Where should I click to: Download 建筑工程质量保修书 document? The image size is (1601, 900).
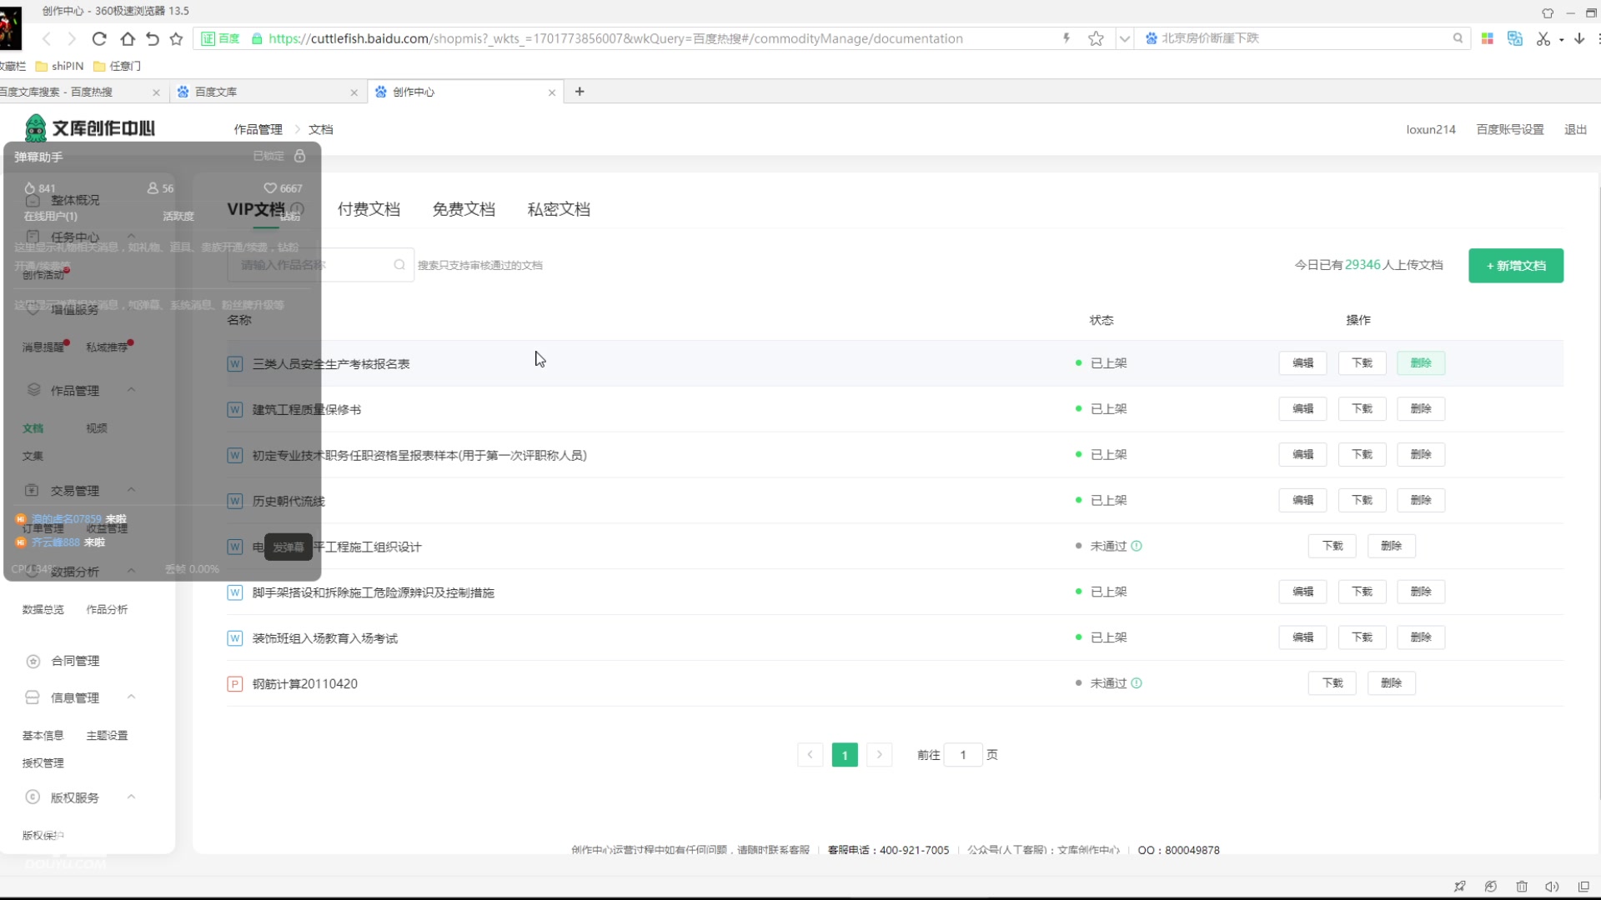click(x=1362, y=409)
